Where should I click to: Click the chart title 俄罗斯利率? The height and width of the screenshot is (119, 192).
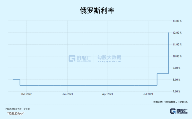[x=96, y=11]
